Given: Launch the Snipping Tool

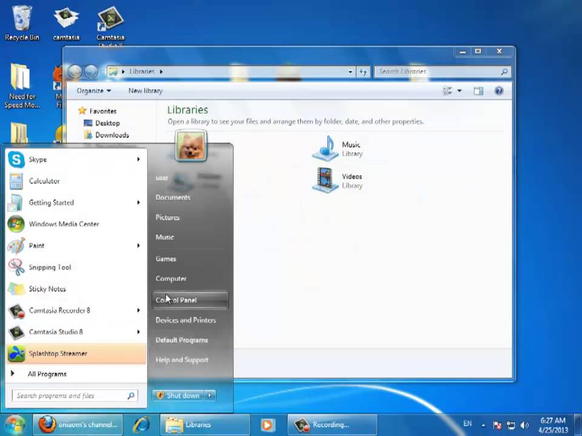Looking at the screenshot, I should tap(76, 267).
